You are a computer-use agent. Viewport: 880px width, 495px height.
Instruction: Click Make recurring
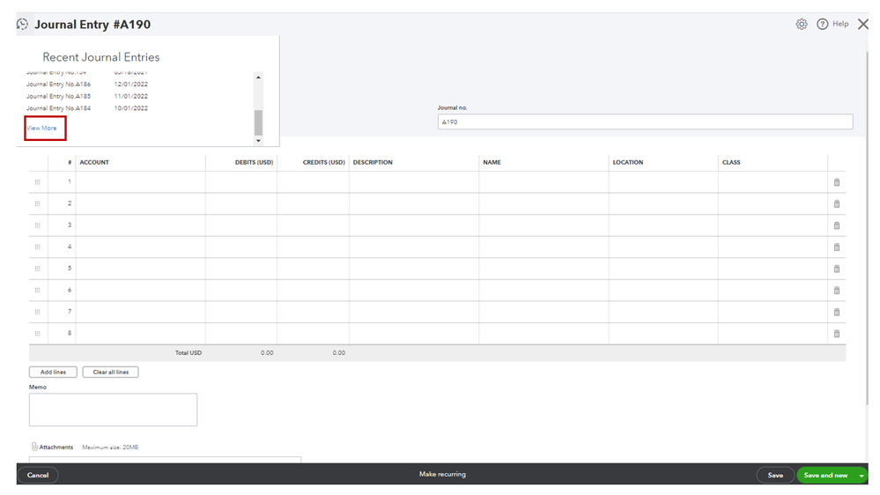[442, 474]
